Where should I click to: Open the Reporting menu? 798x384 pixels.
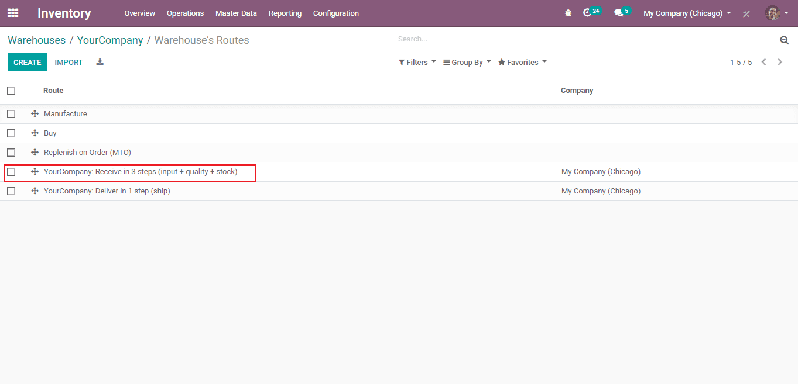click(285, 13)
